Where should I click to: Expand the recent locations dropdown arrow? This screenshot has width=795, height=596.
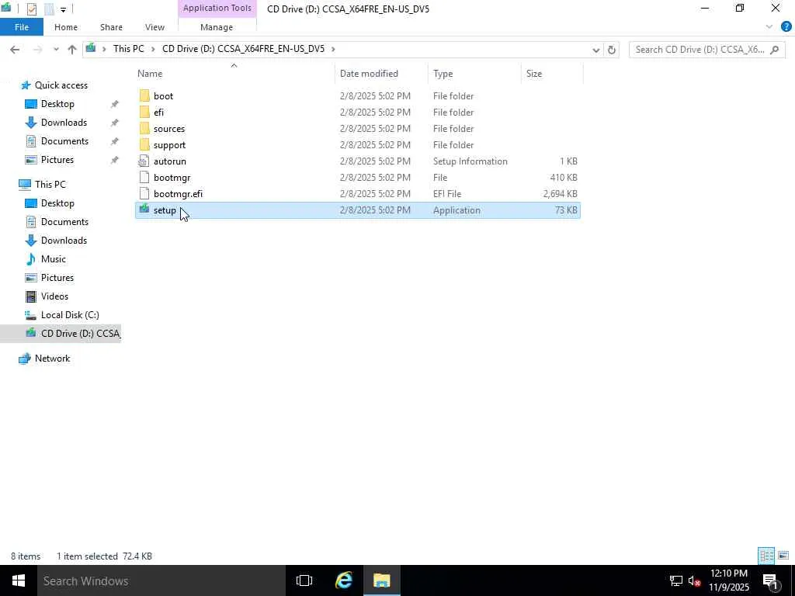[x=56, y=50]
